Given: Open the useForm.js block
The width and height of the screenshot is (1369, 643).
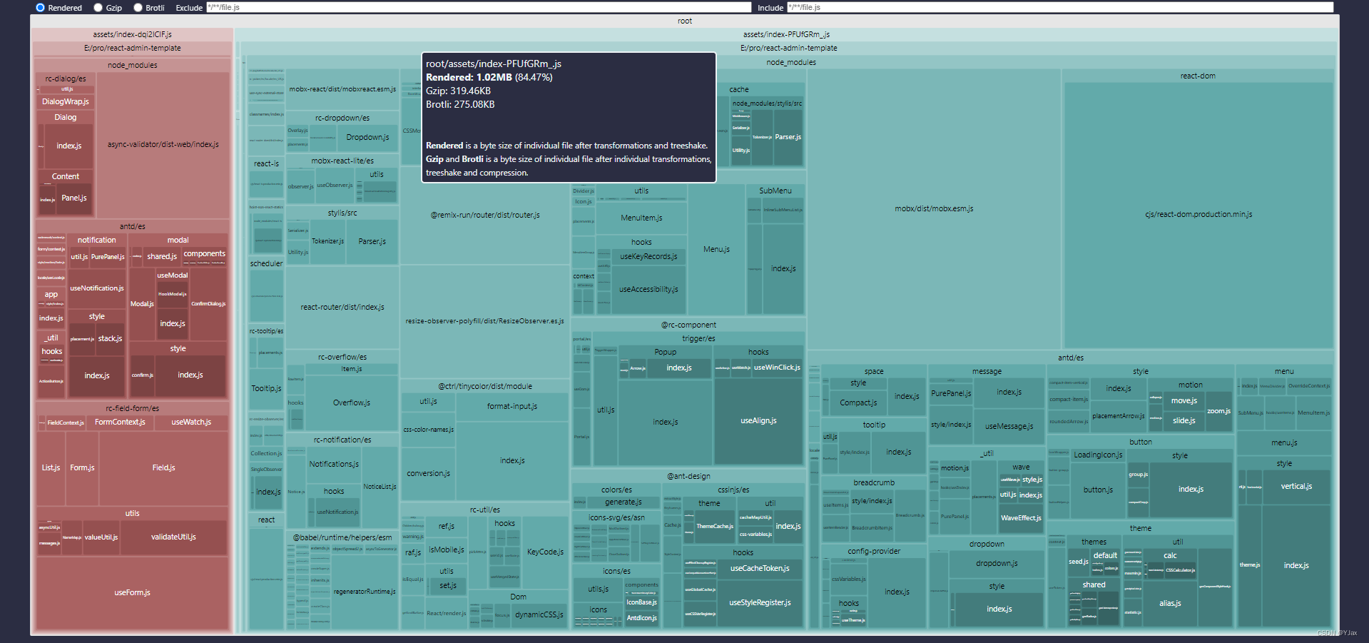Looking at the screenshot, I should coord(133,593).
